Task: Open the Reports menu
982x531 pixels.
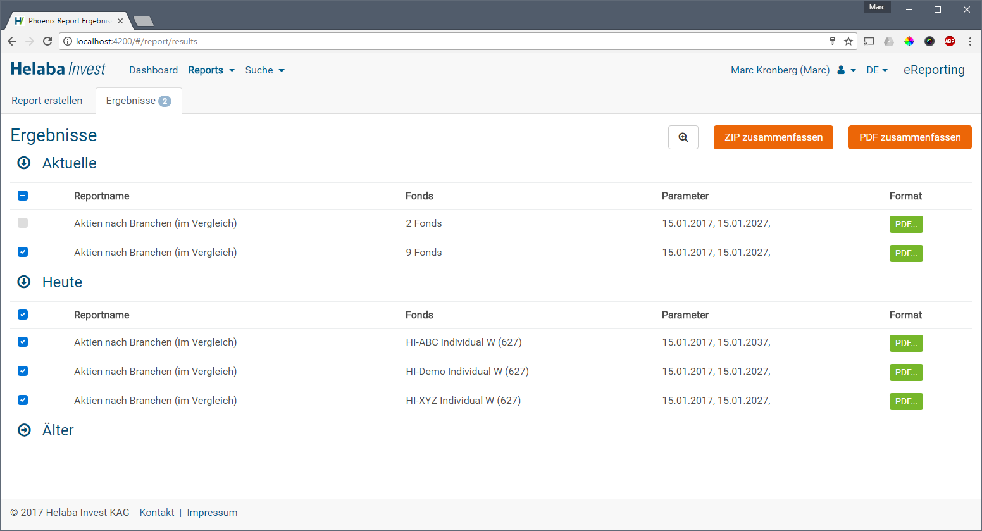Action: (211, 70)
